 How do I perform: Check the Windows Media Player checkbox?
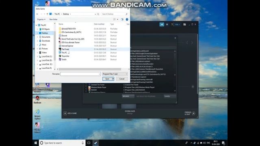tap(86, 87)
